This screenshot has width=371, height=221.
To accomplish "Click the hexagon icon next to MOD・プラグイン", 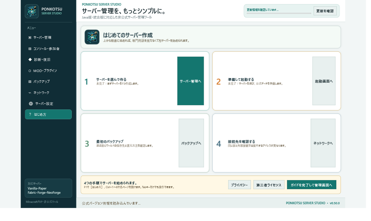I will pyautogui.click(x=30, y=71).
